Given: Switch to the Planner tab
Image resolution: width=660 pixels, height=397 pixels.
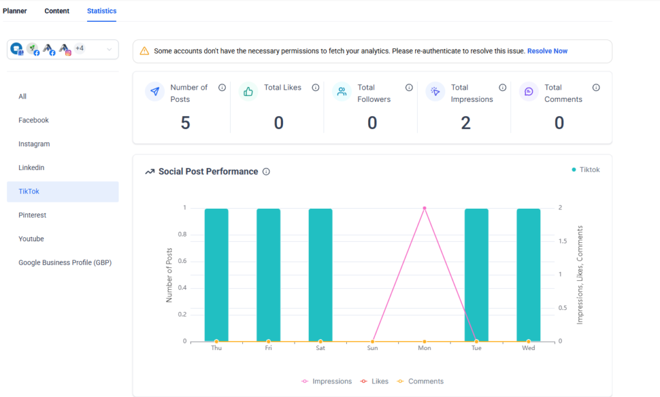Looking at the screenshot, I should pyautogui.click(x=15, y=11).
